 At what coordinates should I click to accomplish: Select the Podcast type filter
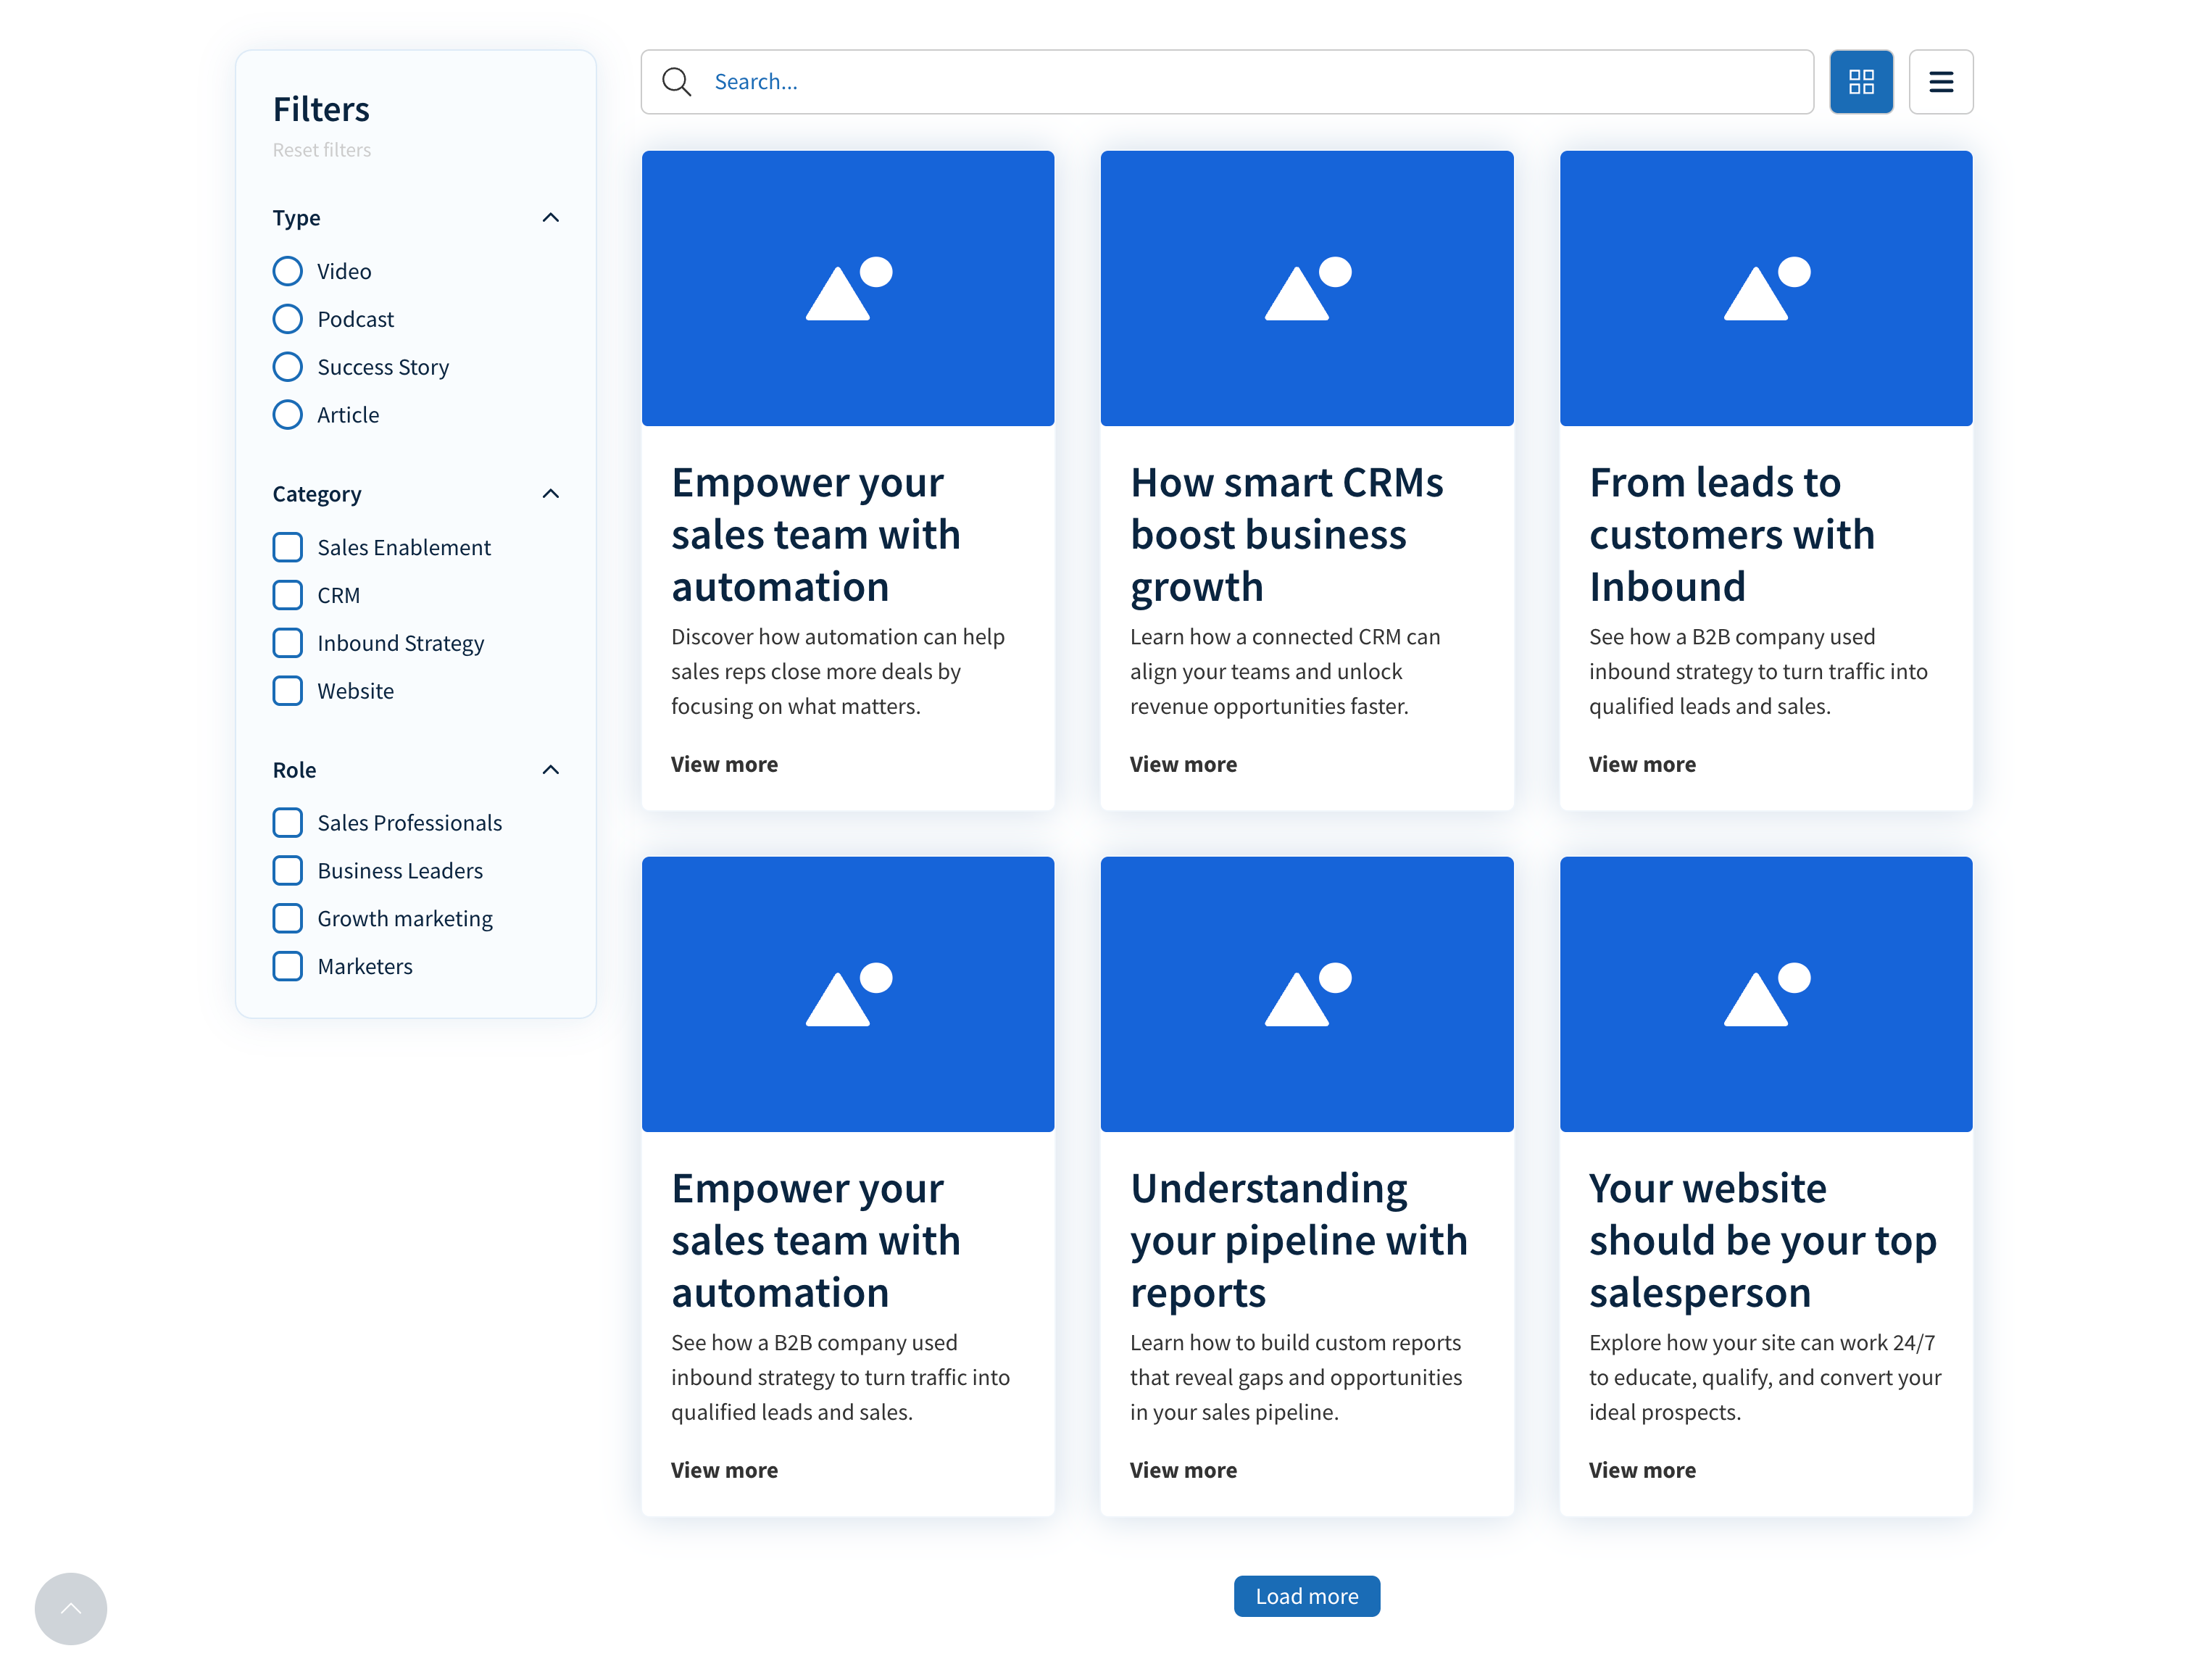pos(287,319)
